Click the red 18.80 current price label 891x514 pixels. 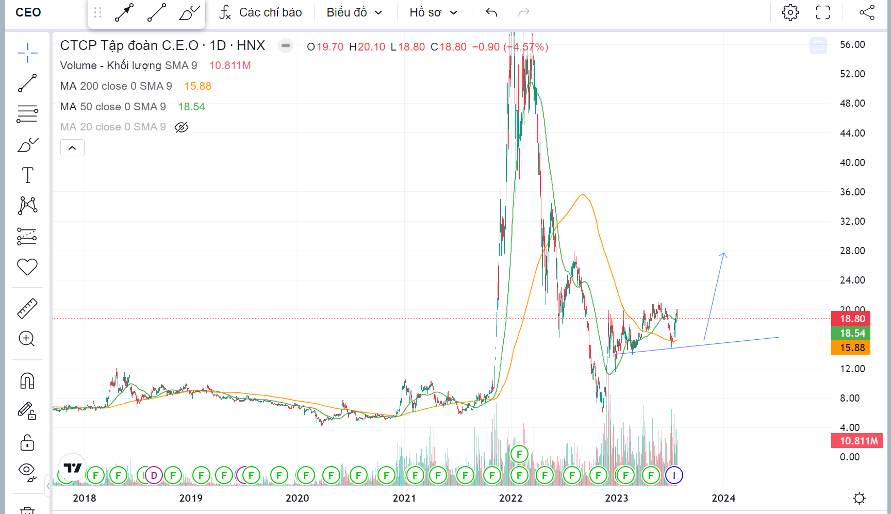[x=851, y=319]
